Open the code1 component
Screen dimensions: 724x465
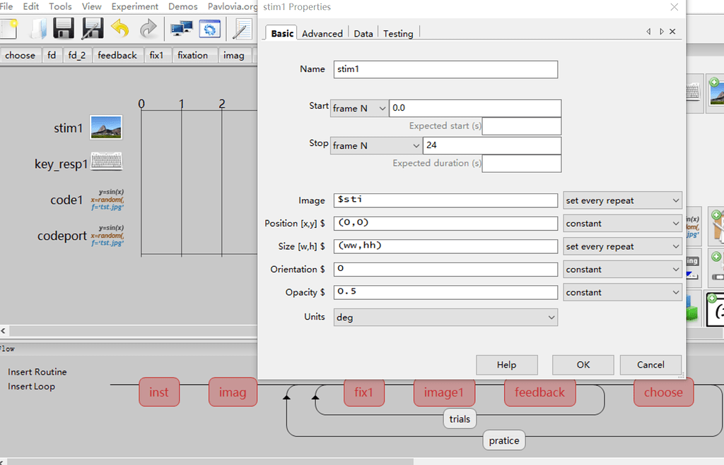[106, 200]
